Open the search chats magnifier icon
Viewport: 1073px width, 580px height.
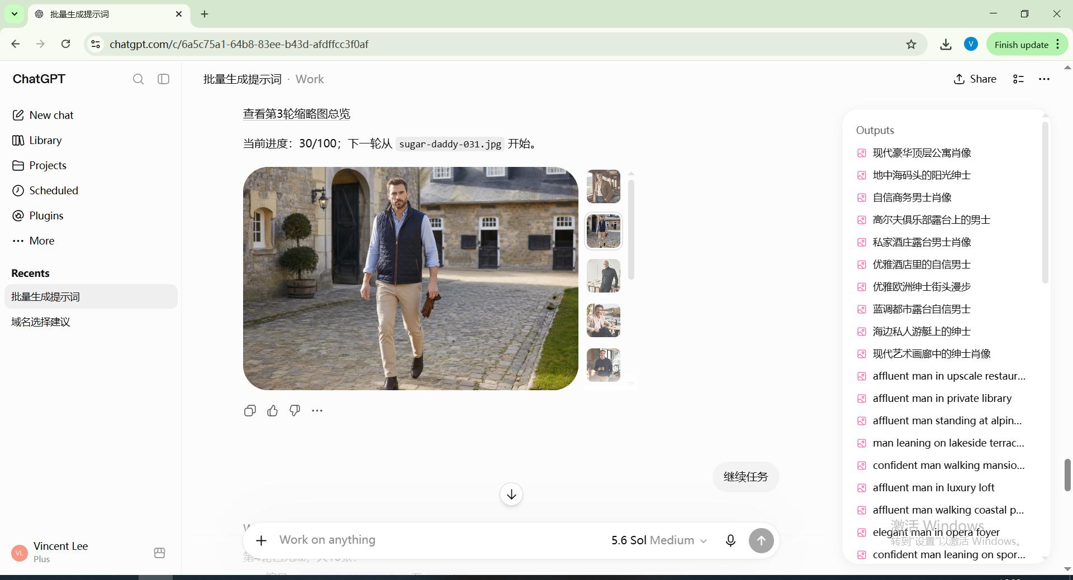tap(138, 79)
